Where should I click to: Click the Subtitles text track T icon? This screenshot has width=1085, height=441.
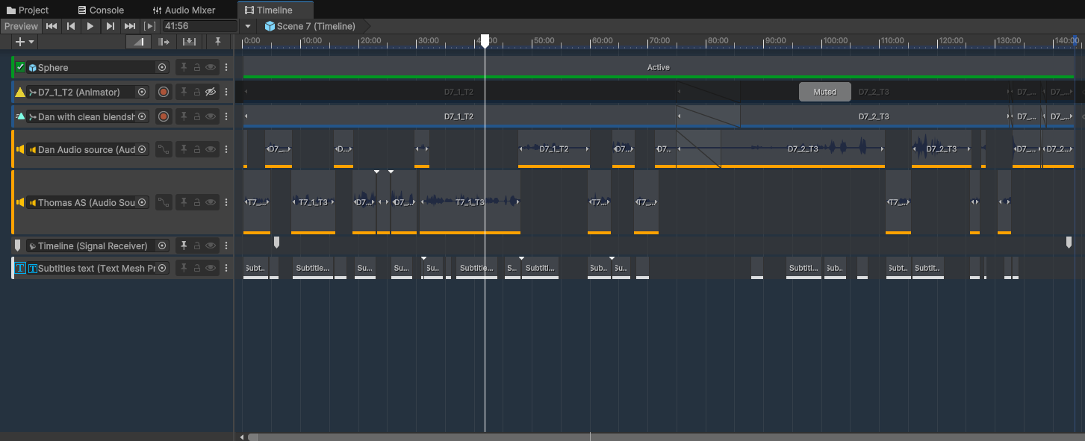(x=20, y=268)
